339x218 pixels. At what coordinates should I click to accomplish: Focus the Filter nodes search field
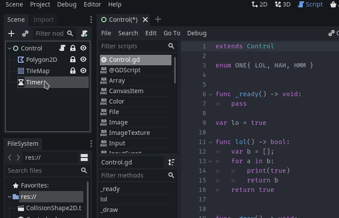pos(55,34)
